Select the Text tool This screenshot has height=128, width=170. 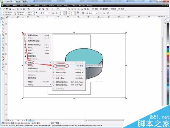3,51
